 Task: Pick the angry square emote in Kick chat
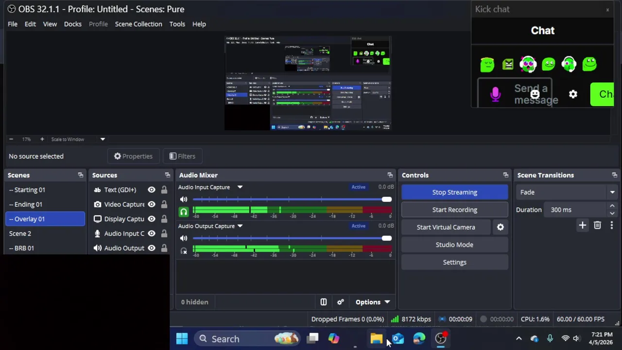pyautogui.click(x=508, y=64)
